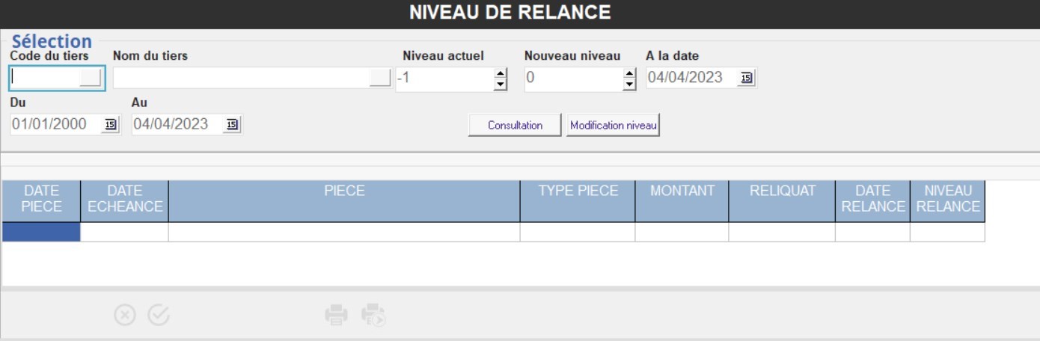The height and width of the screenshot is (341, 1040).
Task: Select the first row's 'DATE PIECE' cell
Action: coord(41,233)
